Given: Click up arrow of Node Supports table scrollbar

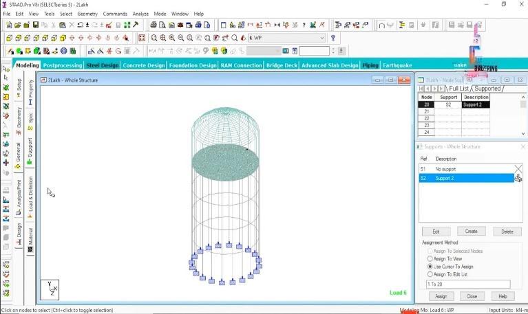Looking at the screenshot, I should (x=523, y=97).
